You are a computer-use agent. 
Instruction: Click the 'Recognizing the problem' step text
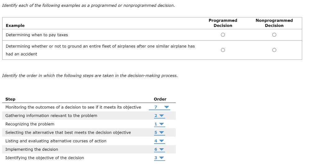pos(30,124)
